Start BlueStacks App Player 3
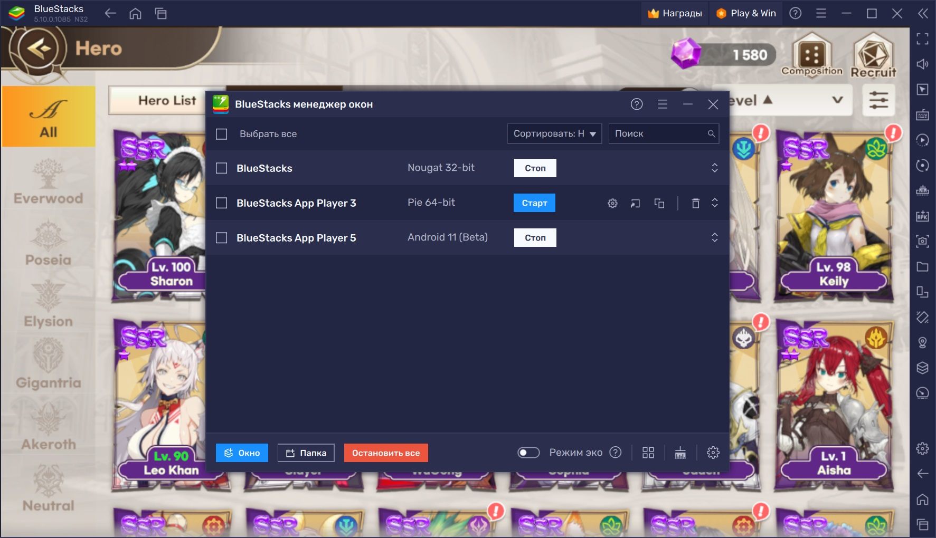This screenshot has height=538, width=936. pyautogui.click(x=534, y=203)
